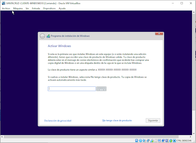Click the vertical scrollbar thumb
Screen dimensions: 196x143
click(194, 62)
